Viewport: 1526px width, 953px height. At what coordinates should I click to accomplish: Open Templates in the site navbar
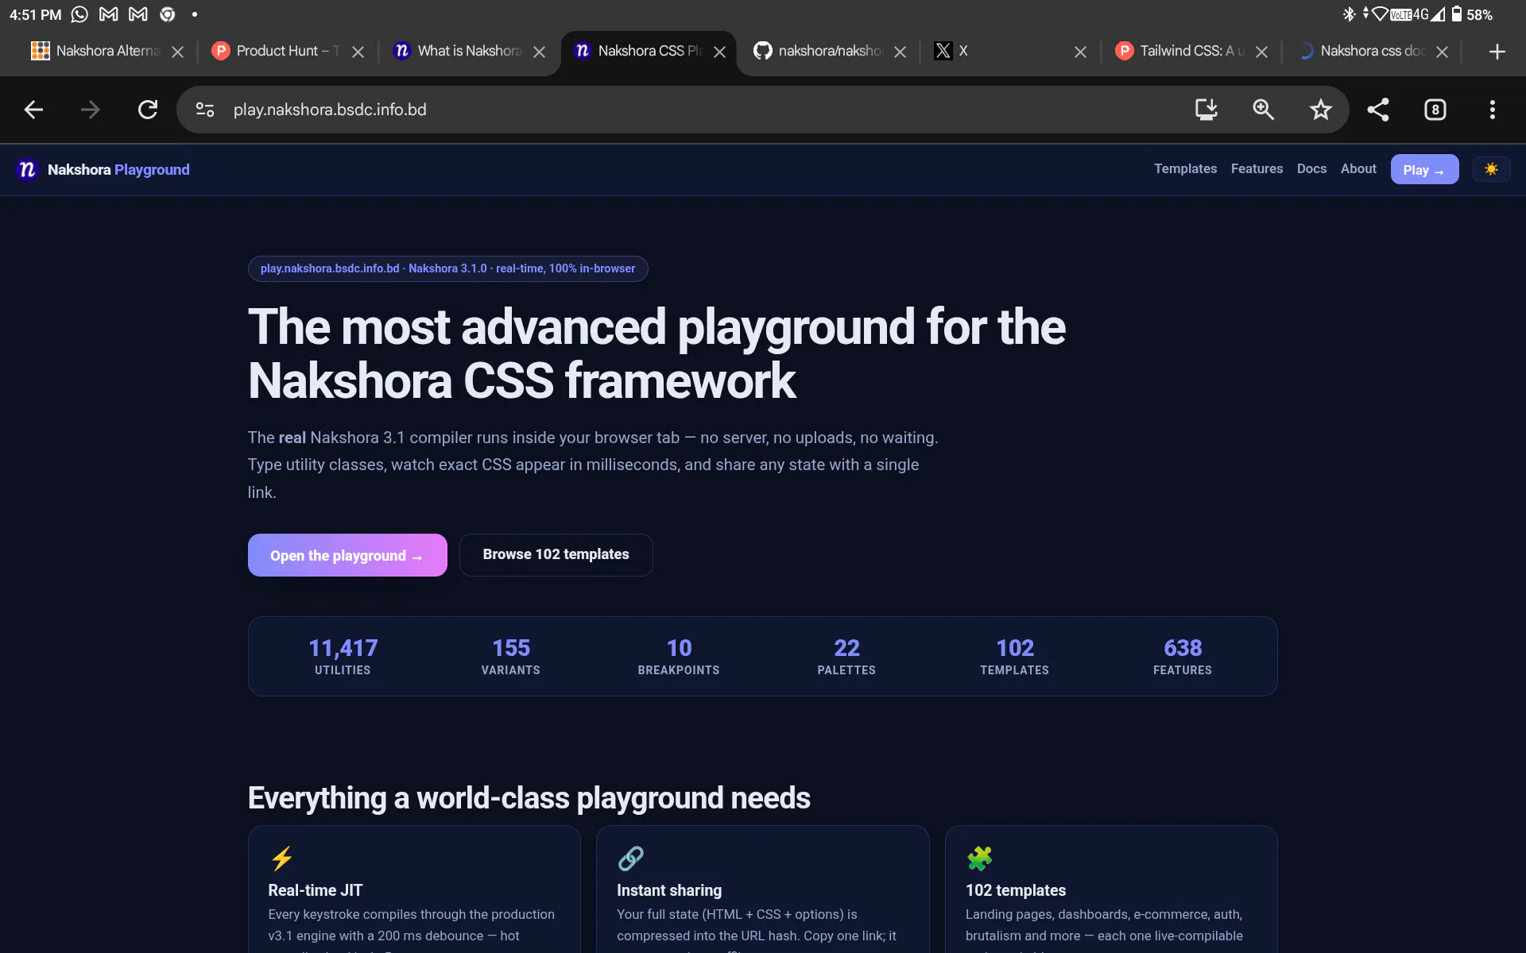(x=1185, y=168)
